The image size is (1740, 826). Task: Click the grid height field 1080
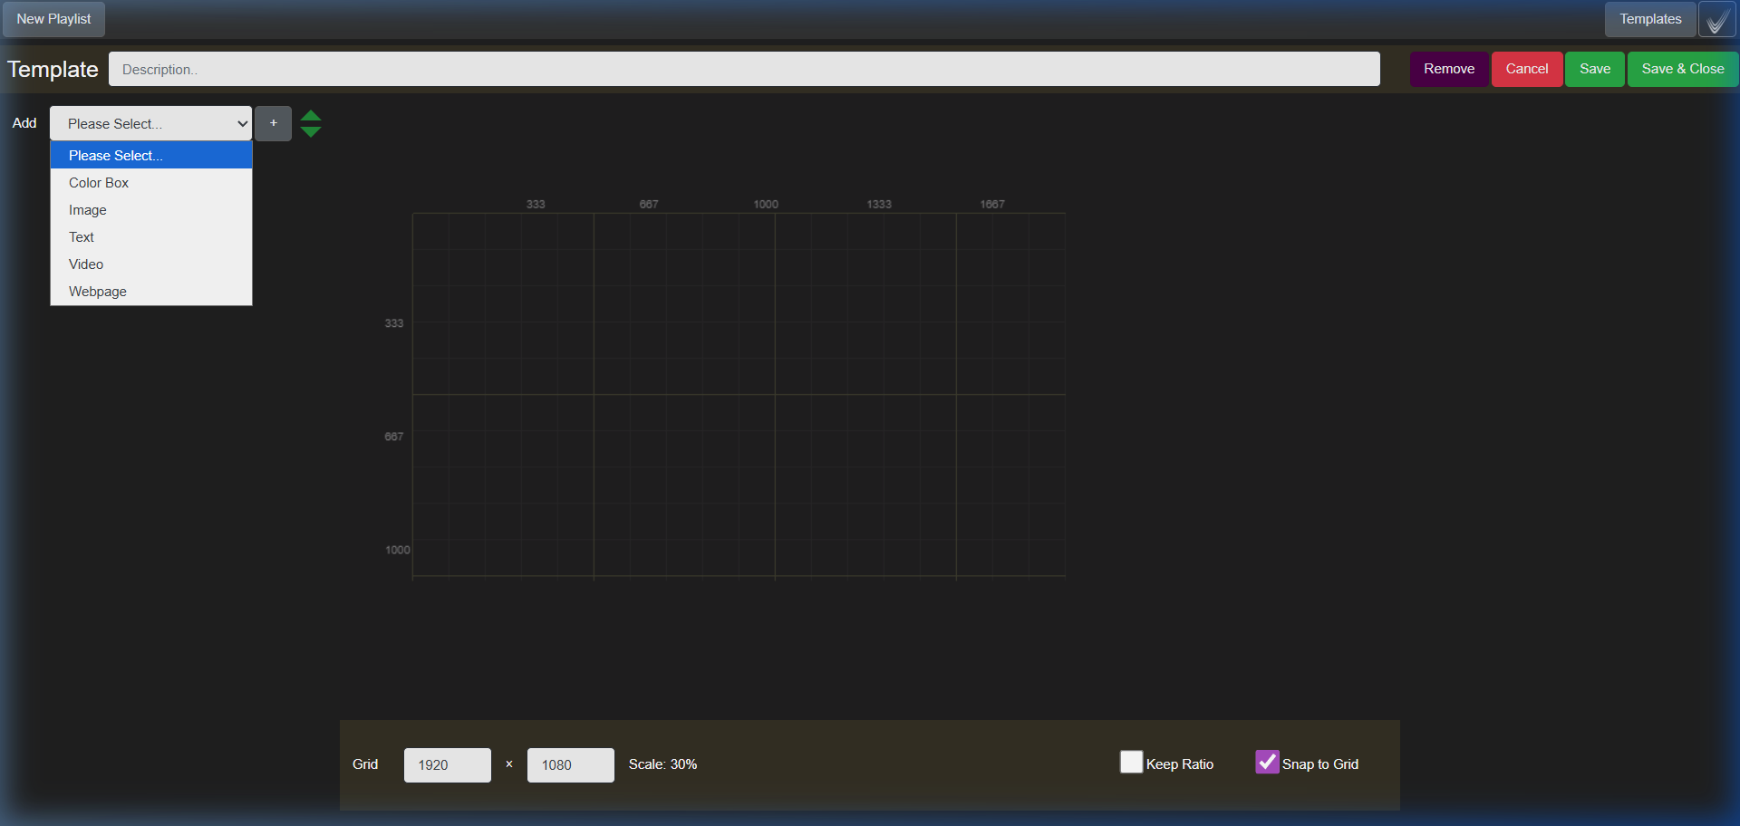(571, 765)
